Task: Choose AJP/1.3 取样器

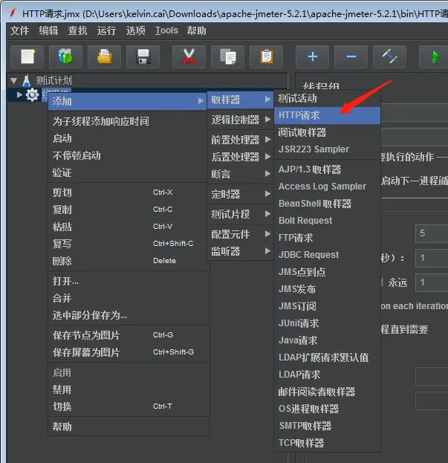Action: point(327,169)
